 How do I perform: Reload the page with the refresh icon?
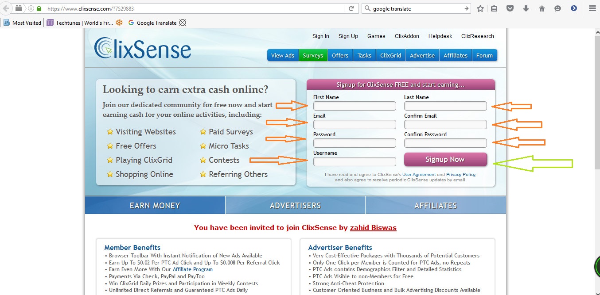point(351,8)
